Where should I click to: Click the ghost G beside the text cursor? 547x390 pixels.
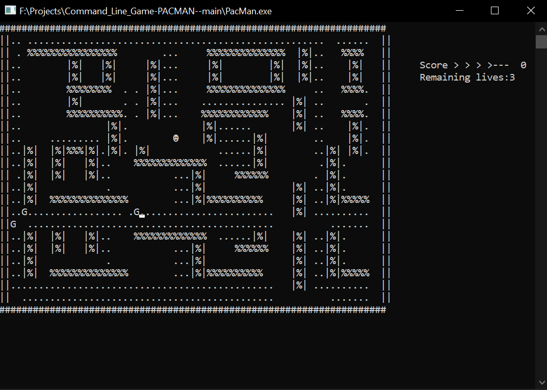[x=137, y=212]
